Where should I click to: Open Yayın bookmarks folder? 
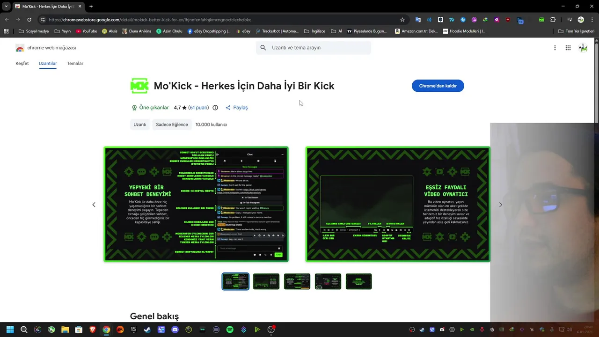[62, 31]
